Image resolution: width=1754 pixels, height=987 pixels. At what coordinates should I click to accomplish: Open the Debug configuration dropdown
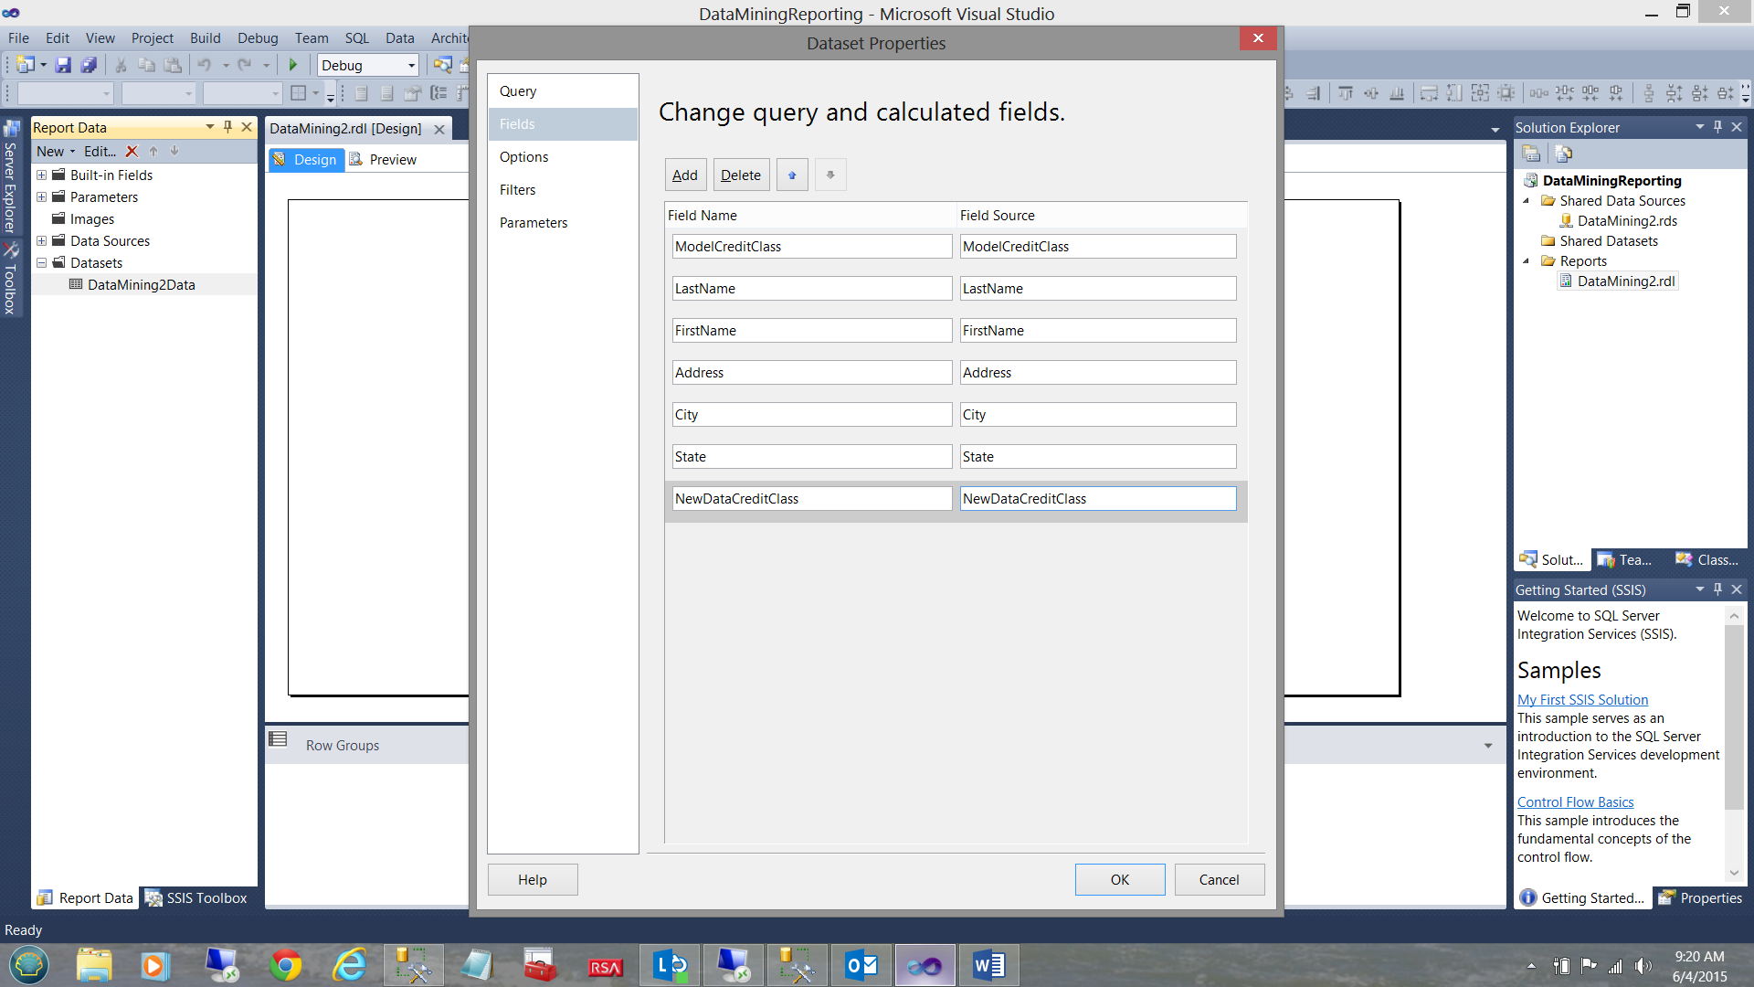(411, 65)
